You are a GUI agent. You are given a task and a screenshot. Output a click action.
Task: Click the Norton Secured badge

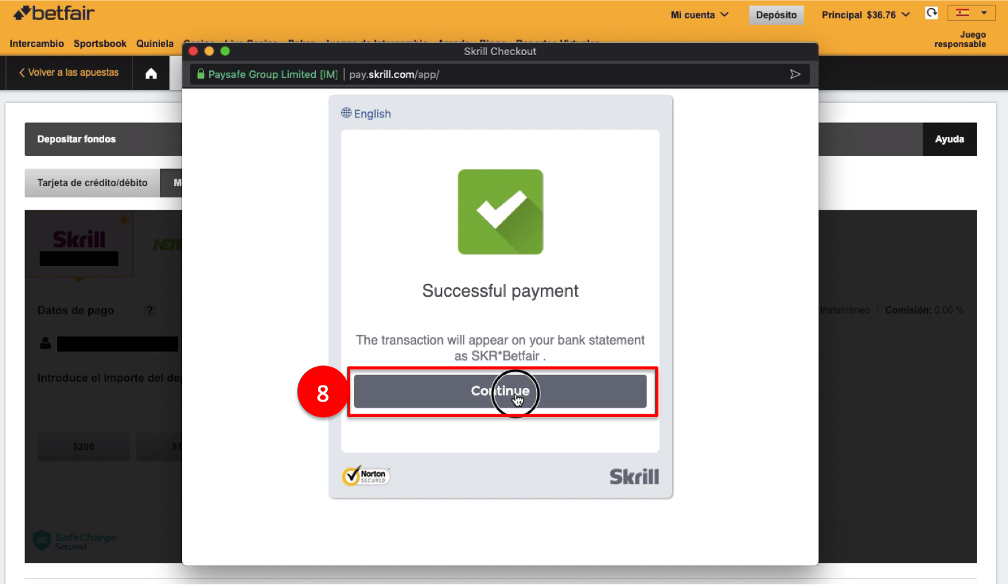[x=366, y=476]
